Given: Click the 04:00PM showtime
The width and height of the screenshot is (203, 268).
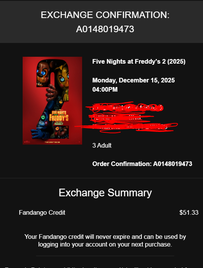Looking at the screenshot, I should (105, 89).
